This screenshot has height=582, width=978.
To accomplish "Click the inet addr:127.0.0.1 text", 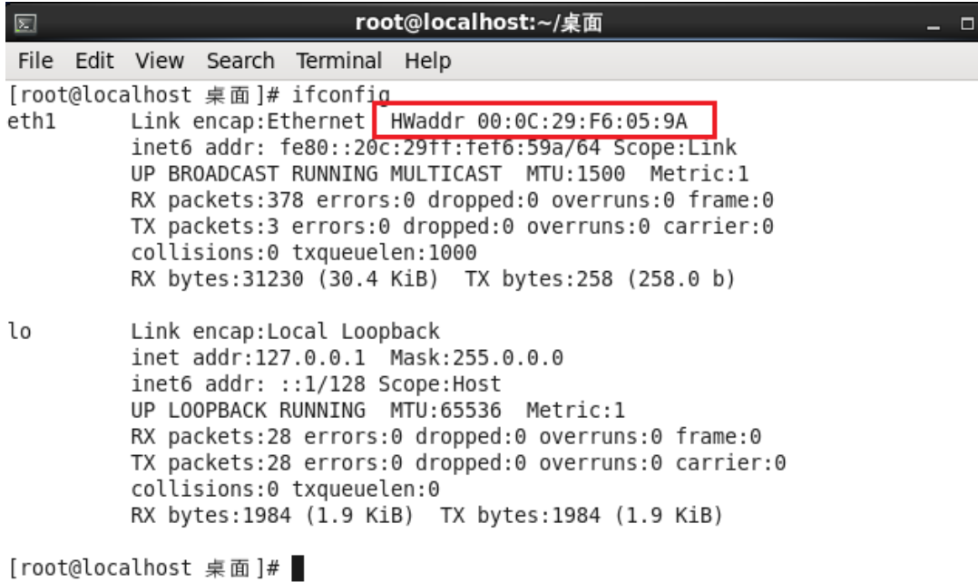I will 249,358.
